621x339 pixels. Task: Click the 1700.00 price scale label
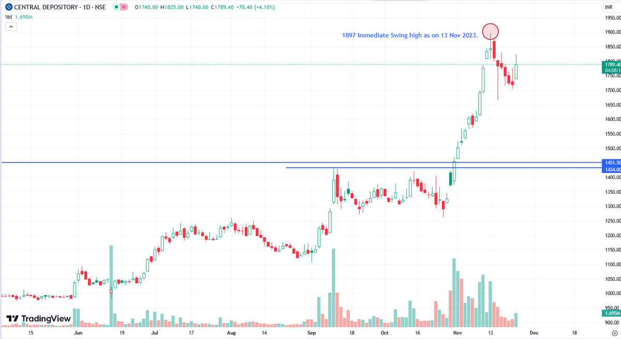[612, 91]
